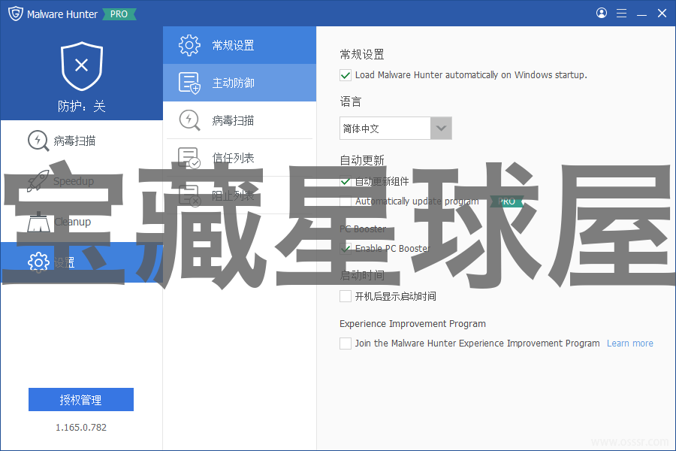Click the 主动防御 shield-list icon
The image size is (676, 451).
click(x=189, y=83)
